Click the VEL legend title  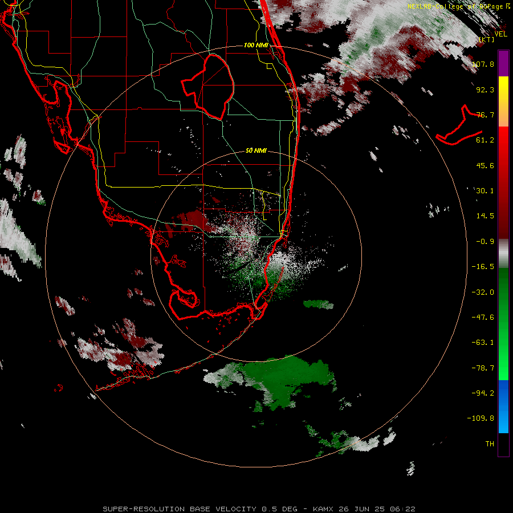click(500, 34)
